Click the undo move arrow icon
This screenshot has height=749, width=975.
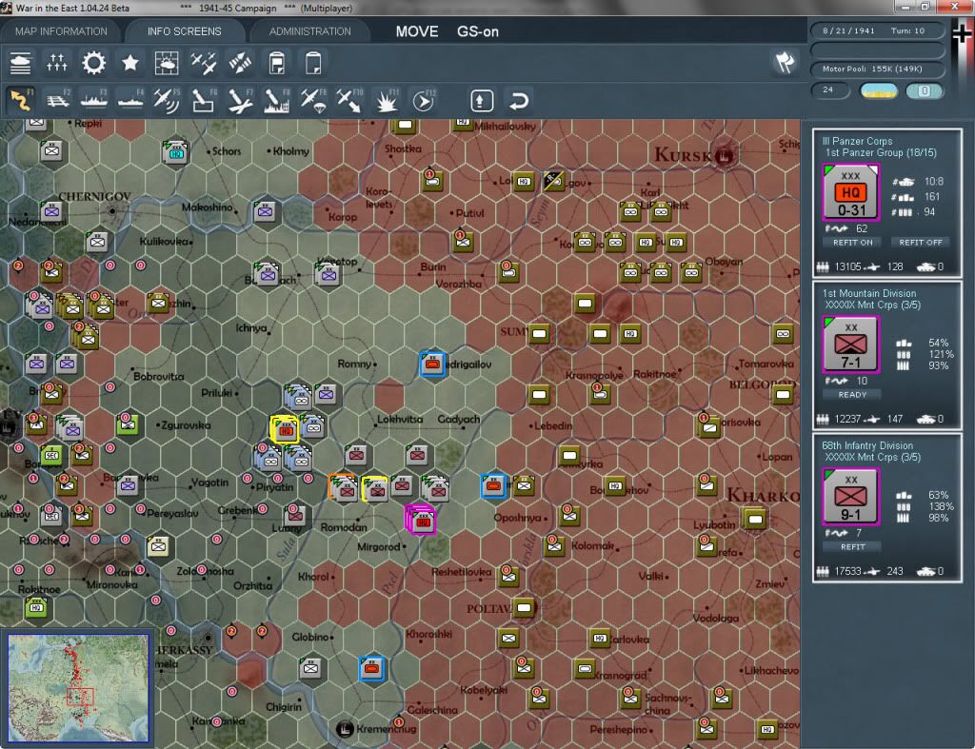click(519, 101)
